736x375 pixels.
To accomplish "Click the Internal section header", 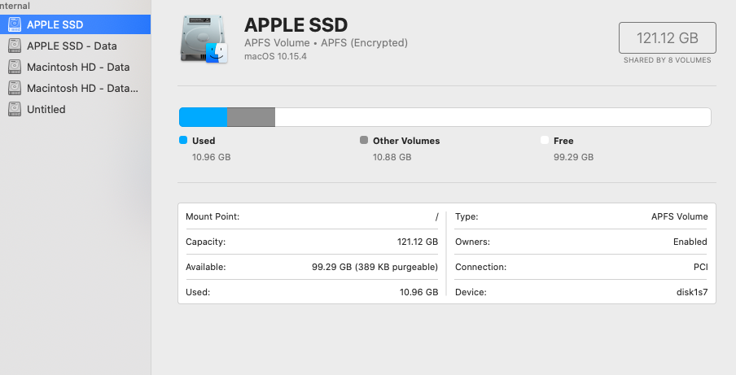I will point(15,6).
